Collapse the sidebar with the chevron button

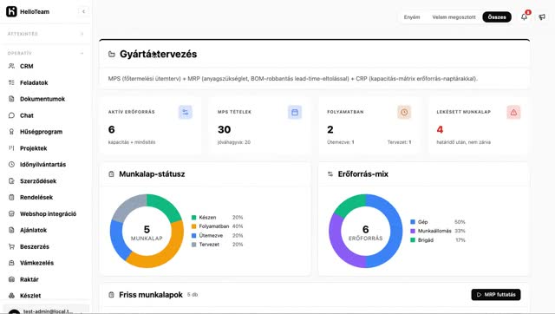tap(83, 11)
